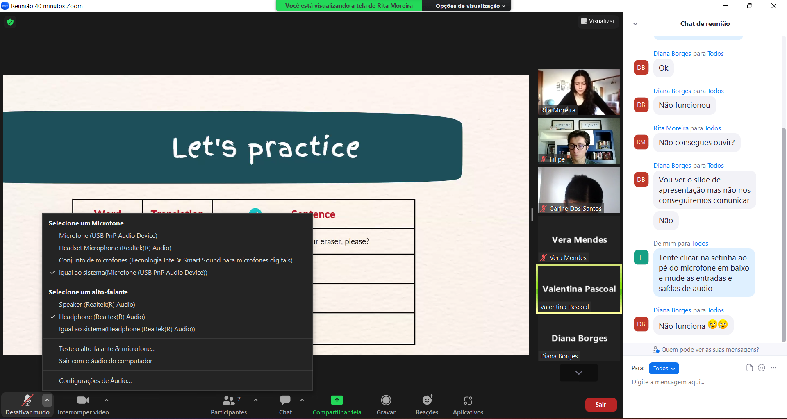Start recording with Gravar icon
Image resolution: width=787 pixels, height=419 pixels.
click(386, 400)
